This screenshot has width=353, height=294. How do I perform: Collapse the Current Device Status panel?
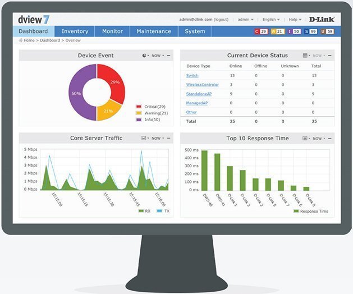[x=330, y=56]
